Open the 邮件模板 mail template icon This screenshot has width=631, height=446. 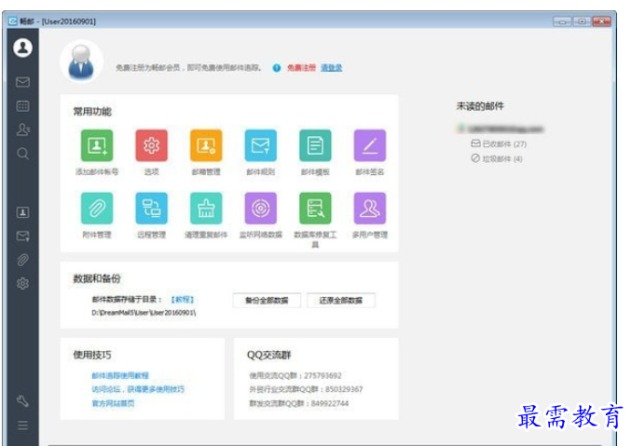(315, 145)
